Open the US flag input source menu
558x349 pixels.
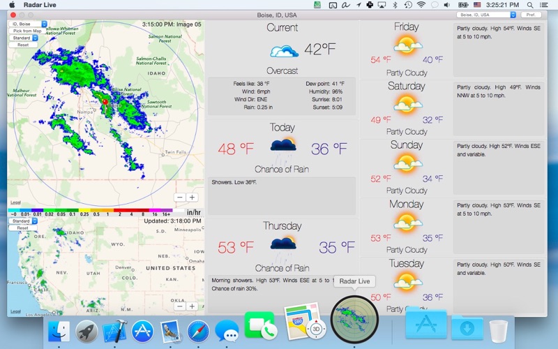pyautogui.click(x=477, y=5)
